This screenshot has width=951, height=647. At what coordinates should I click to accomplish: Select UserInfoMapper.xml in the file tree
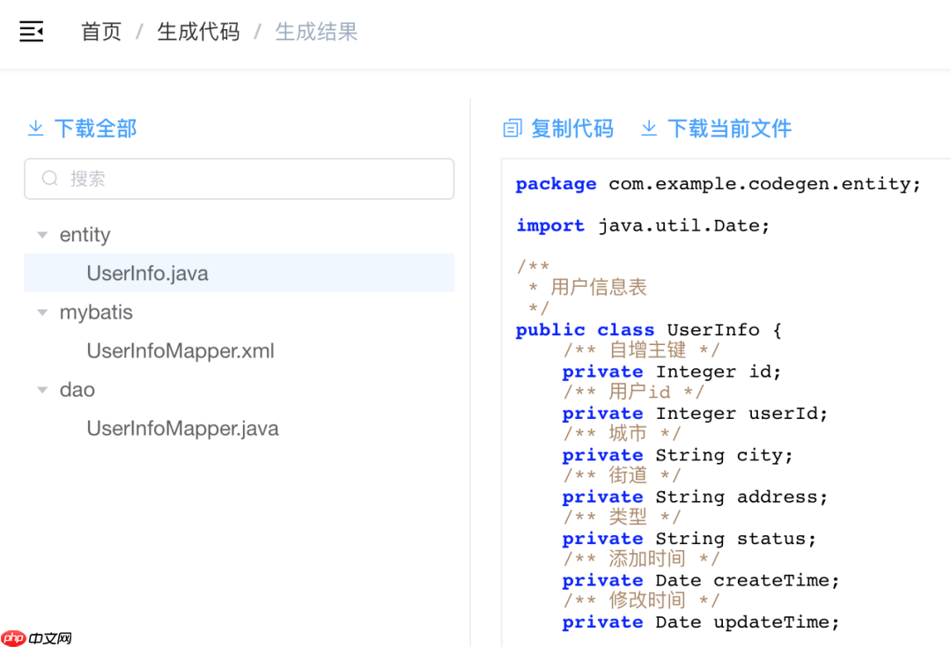180,350
